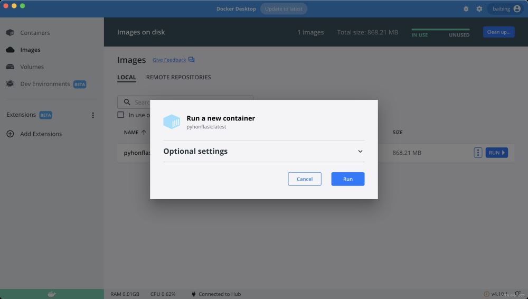Open Extensions three-dot menu
Screen dimensions: 528x299
point(93,115)
